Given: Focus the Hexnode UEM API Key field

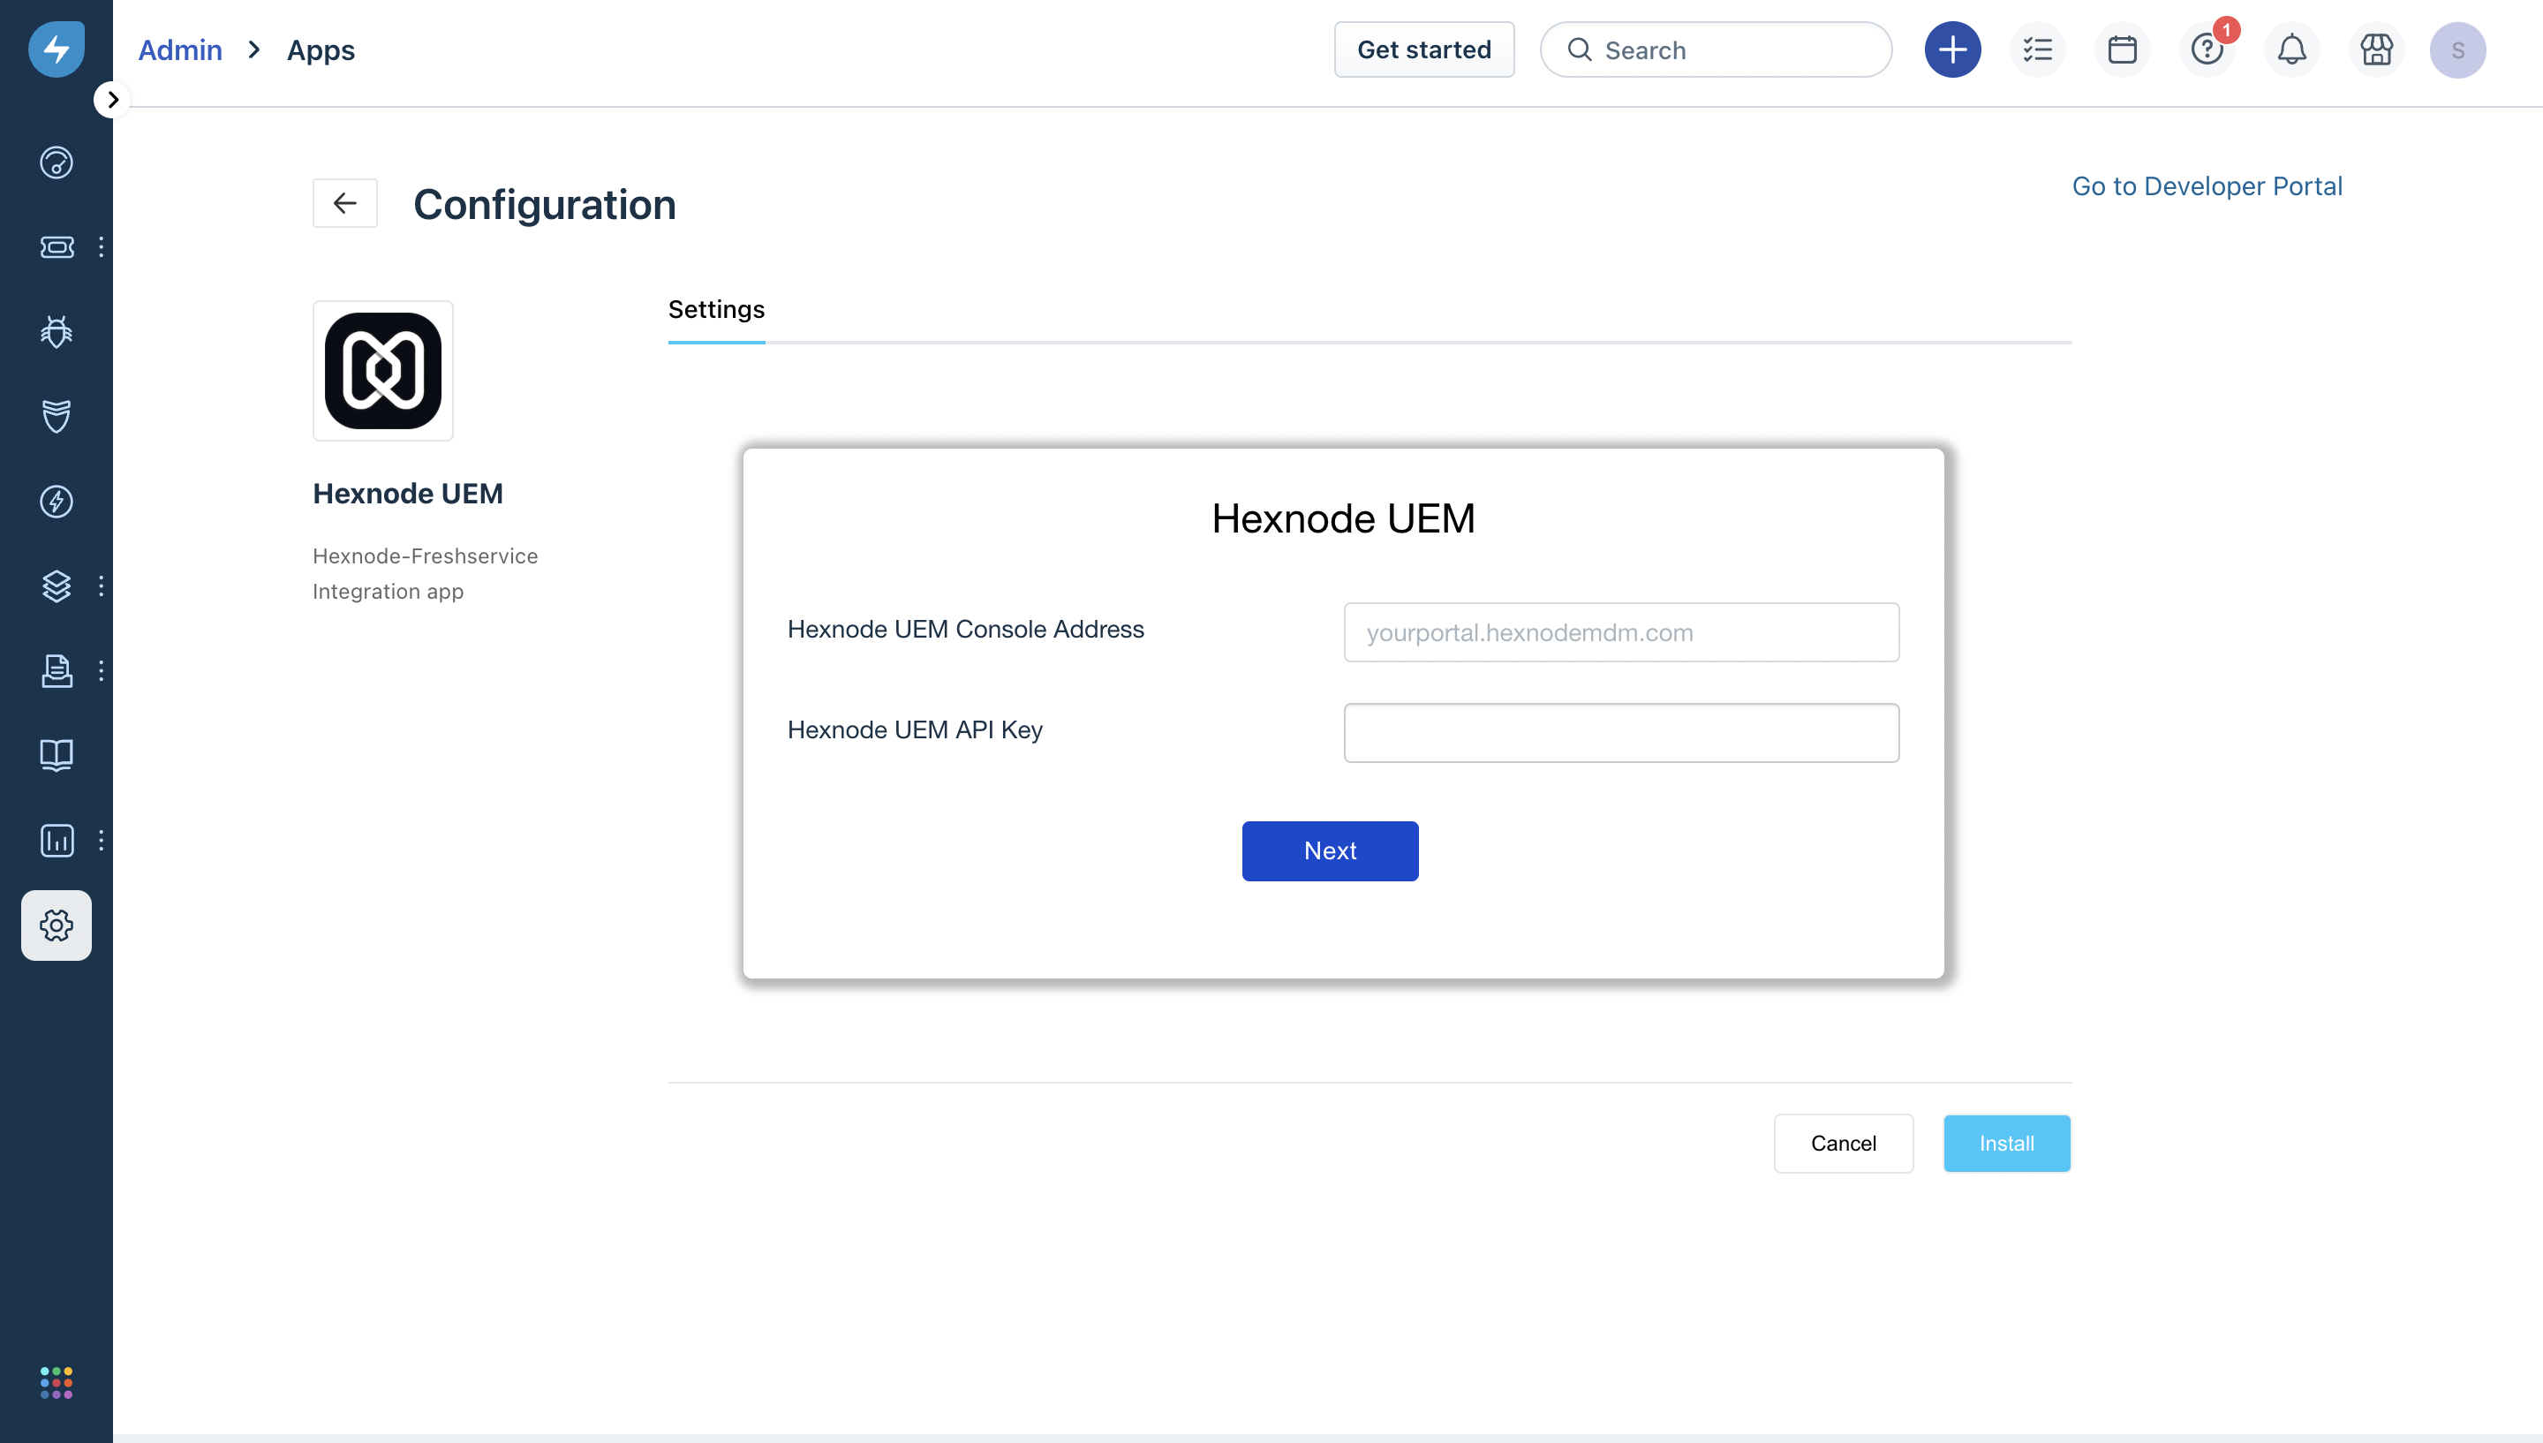Looking at the screenshot, I should click(1620, 732).
